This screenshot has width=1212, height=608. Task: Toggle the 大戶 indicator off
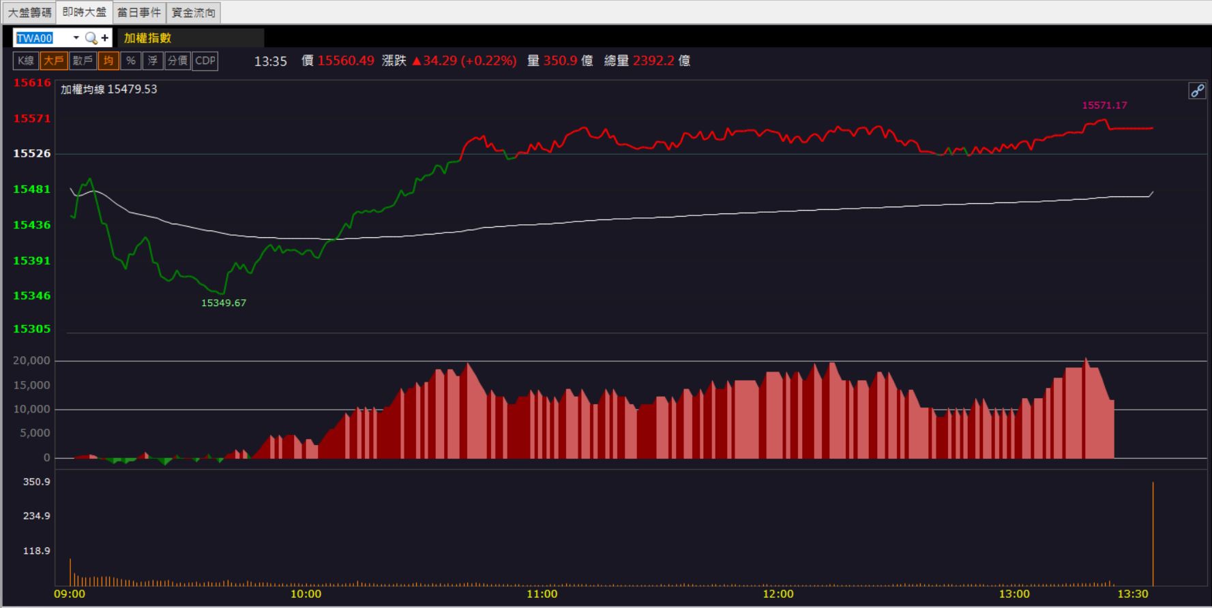(x=54, y=61)
